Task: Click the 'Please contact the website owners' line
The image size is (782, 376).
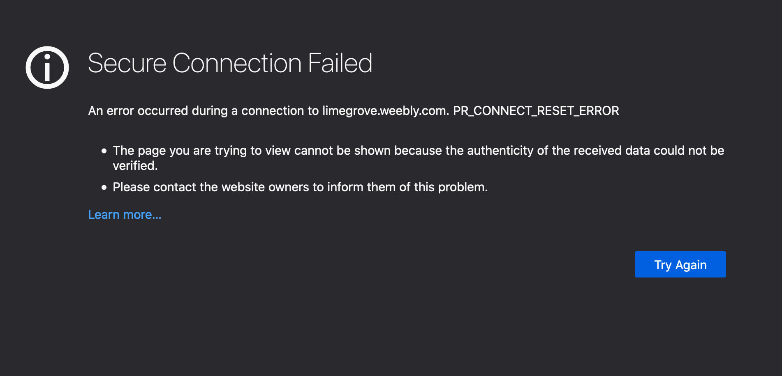Action: coord(300,187)
